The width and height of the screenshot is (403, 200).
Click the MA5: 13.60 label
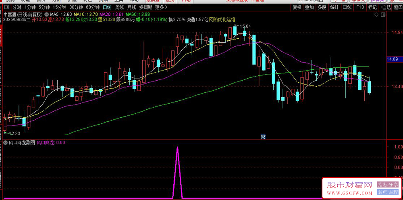[61, 14]
